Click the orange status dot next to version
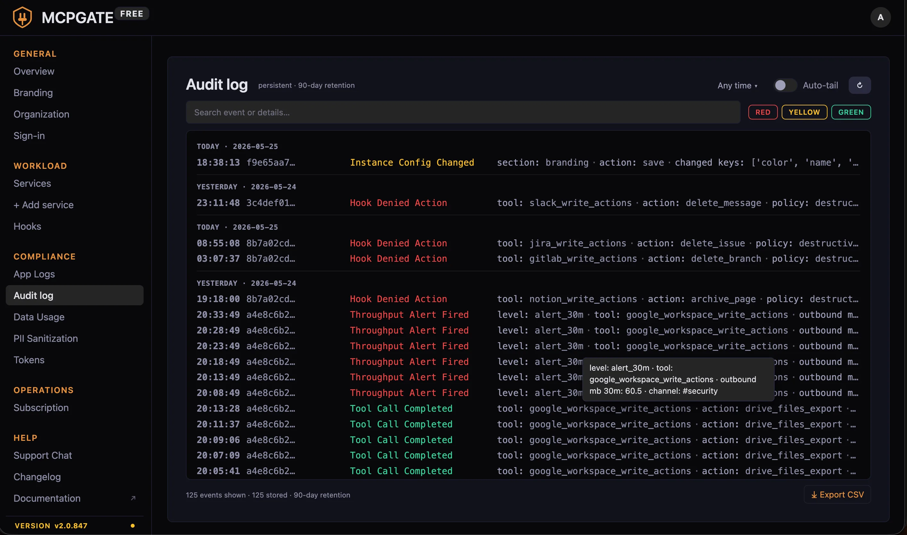 pos(132,526)
